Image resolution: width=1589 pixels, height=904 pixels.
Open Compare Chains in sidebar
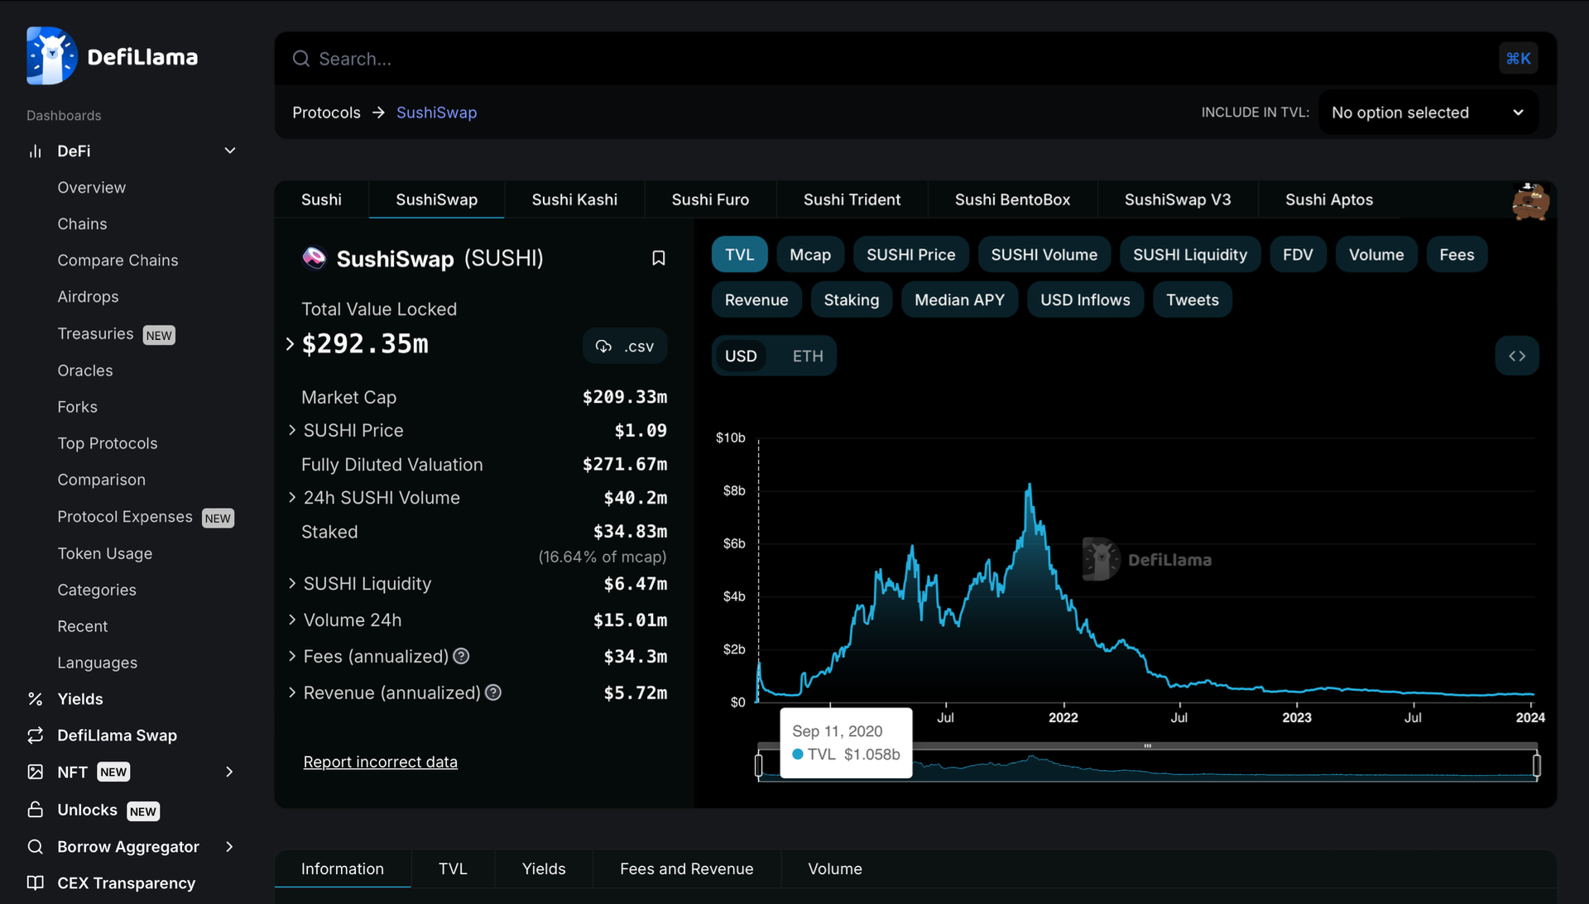pos(118,261)
